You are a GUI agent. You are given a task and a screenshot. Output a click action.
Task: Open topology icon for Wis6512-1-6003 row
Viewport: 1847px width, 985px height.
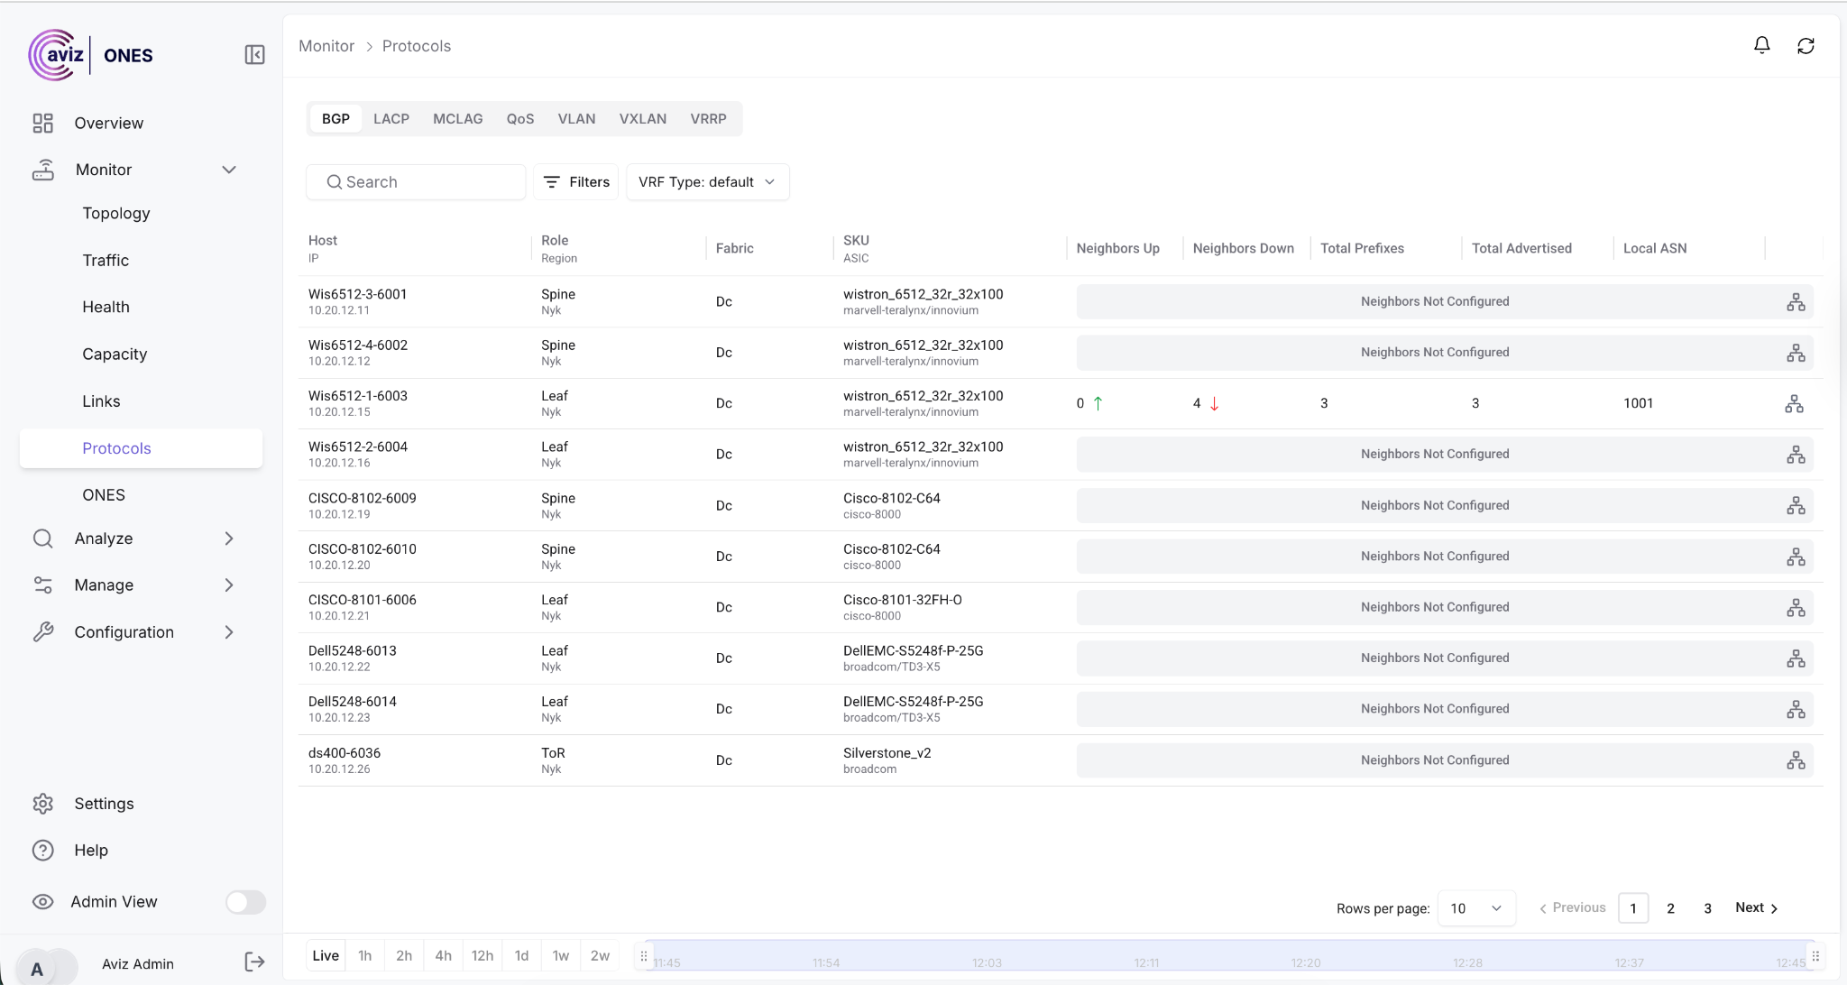click(1794, 404)
